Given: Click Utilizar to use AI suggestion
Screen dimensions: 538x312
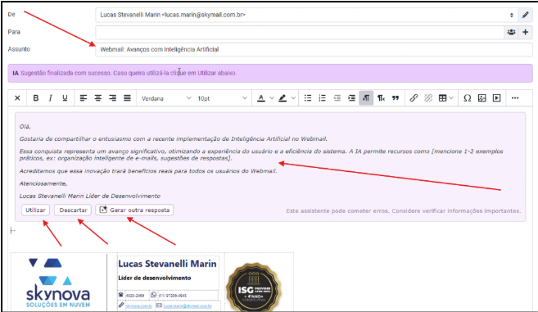Looking at the screenshot, I should tap(35, 210).
